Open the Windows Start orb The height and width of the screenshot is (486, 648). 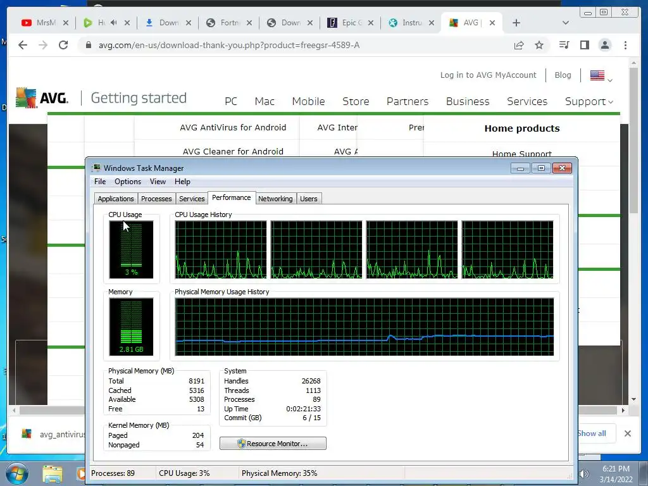16,473
